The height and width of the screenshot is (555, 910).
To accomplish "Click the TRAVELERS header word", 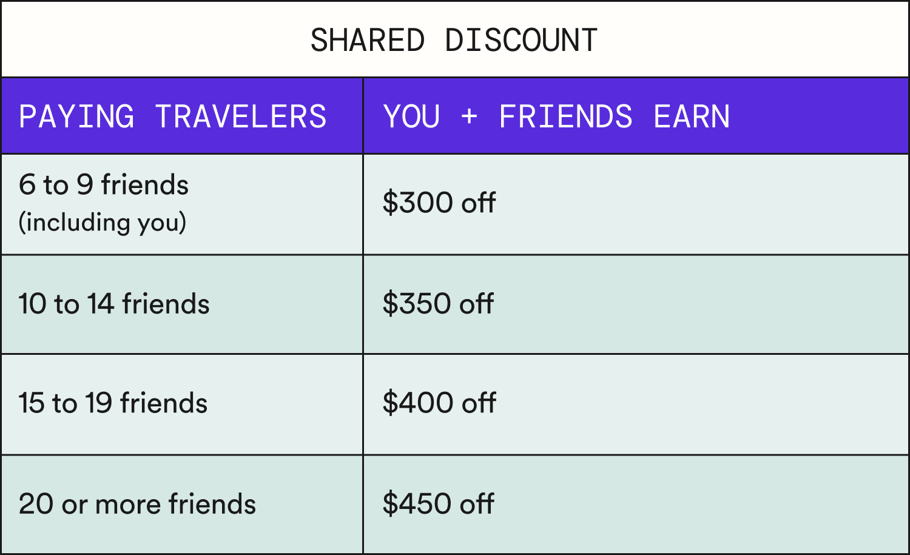I will click(x=241, y=116).
